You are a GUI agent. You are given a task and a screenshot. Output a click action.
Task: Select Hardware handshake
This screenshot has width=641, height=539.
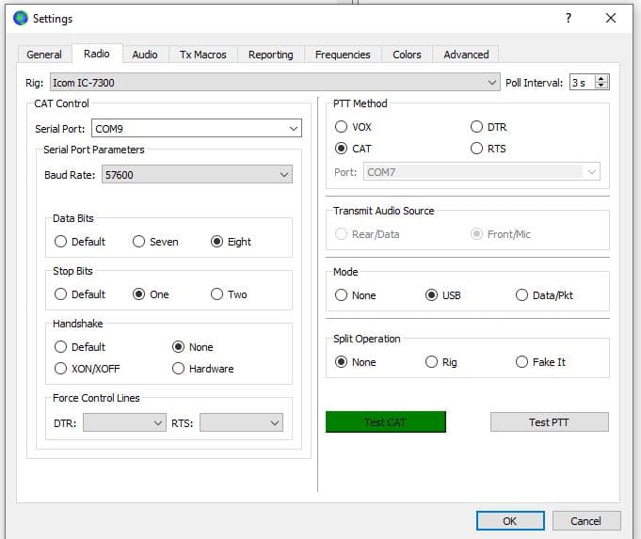point(202,369)
